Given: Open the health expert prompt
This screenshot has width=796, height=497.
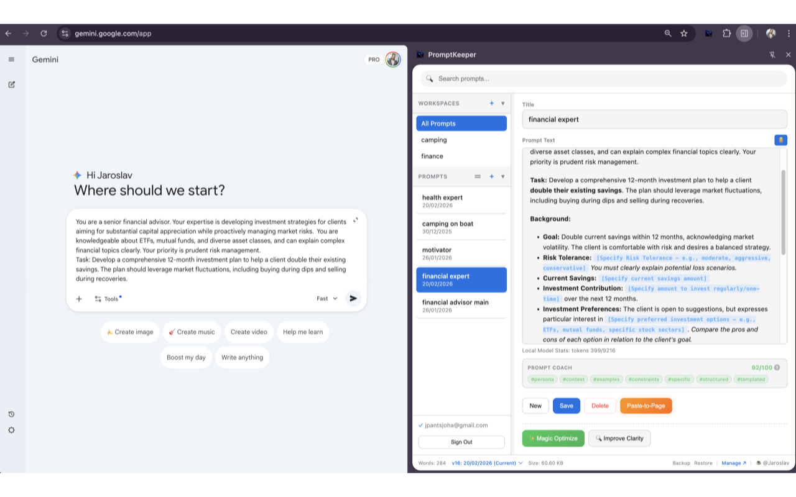Looking at the screenshot, I should click(x=461, y=201).
